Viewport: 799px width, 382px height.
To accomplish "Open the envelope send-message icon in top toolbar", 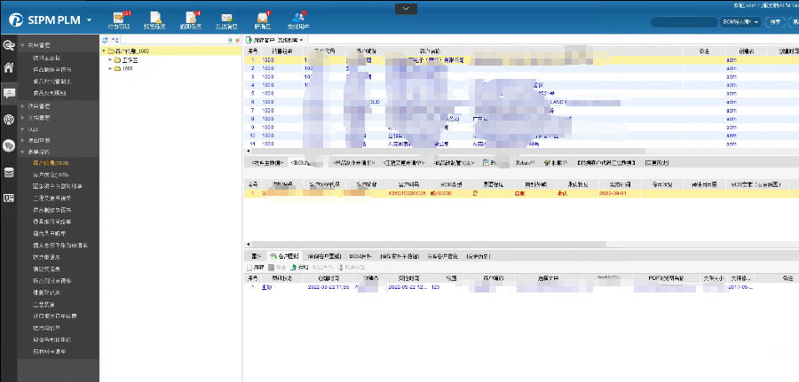I will pos(226,20).
